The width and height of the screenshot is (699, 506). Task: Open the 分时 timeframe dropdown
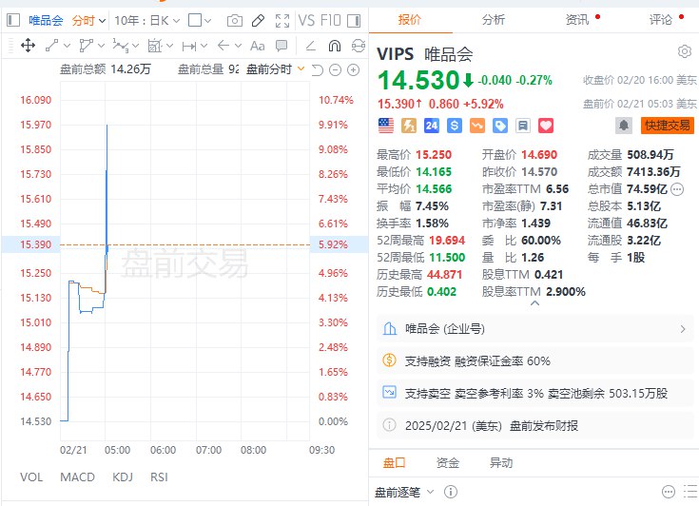point(88,21)
